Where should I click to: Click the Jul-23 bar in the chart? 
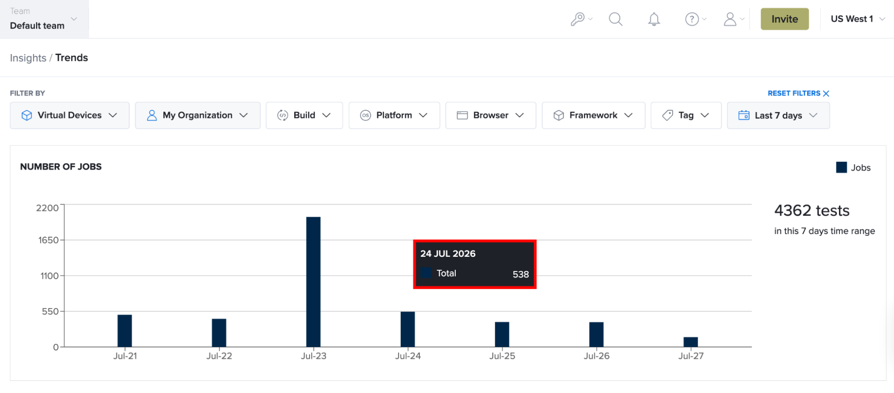[x=313, y=282]
